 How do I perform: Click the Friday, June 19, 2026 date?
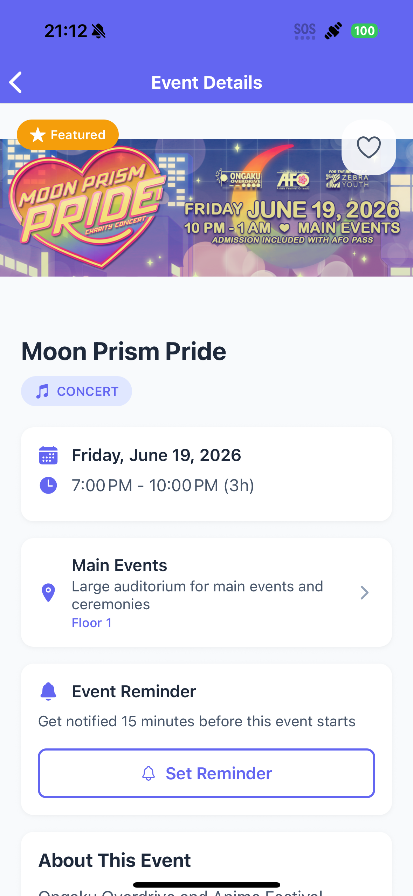(156, 455)
